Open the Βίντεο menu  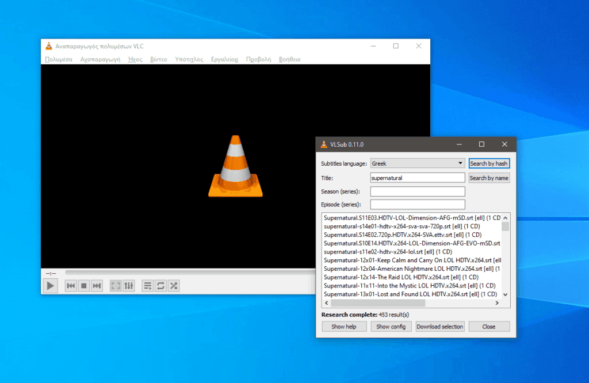pyautogui.click(x=159, y=59)
